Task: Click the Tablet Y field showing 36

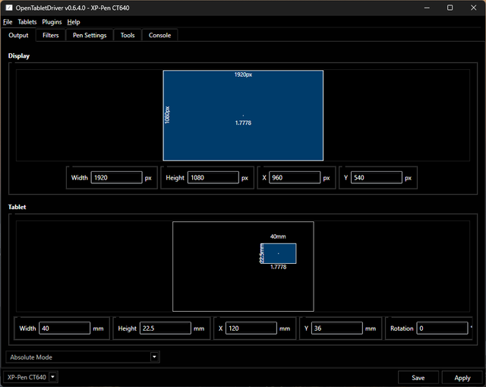Action: [337, 328]
